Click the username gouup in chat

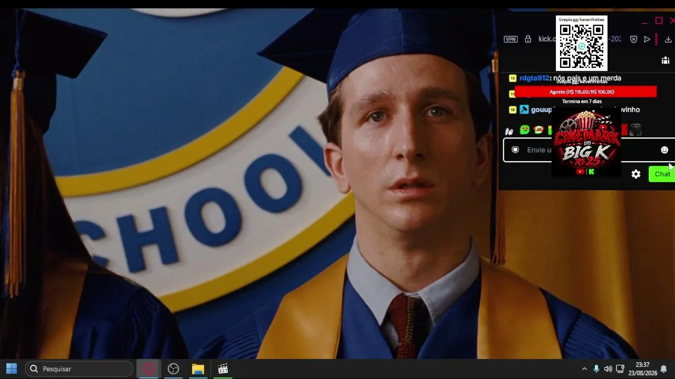click(x=541, y=109)
